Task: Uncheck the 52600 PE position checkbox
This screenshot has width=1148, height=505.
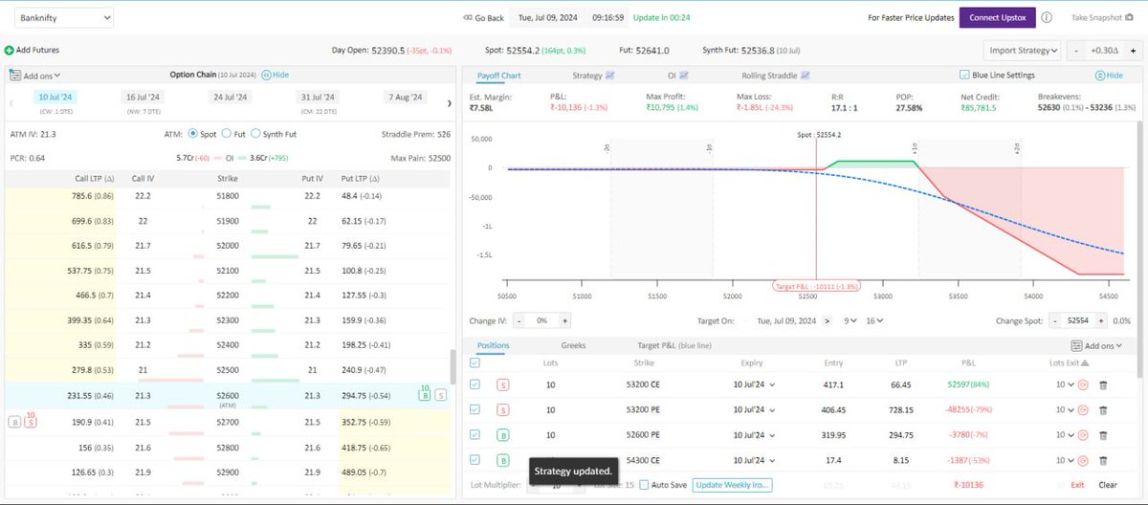Action: pos(475,435)
